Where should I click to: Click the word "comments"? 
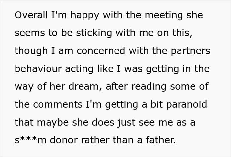(58, 105)
